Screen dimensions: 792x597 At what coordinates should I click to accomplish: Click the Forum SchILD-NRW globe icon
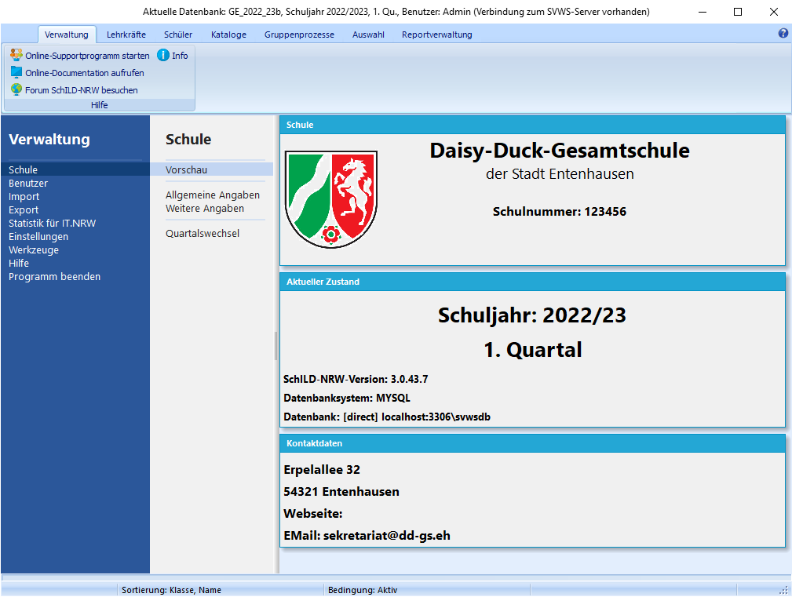(16, 89)
